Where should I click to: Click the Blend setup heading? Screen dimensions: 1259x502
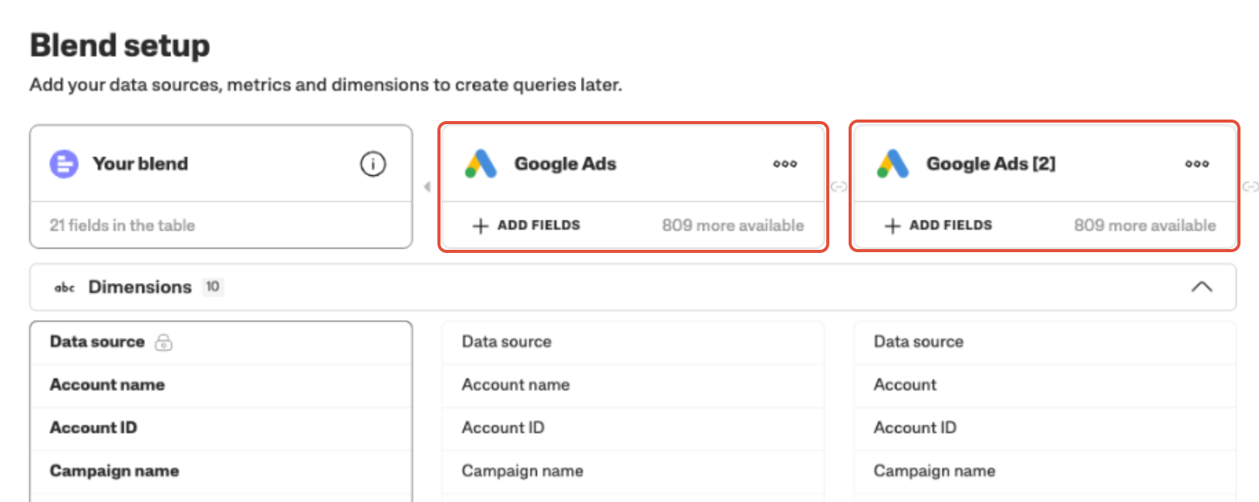[120, 45]
